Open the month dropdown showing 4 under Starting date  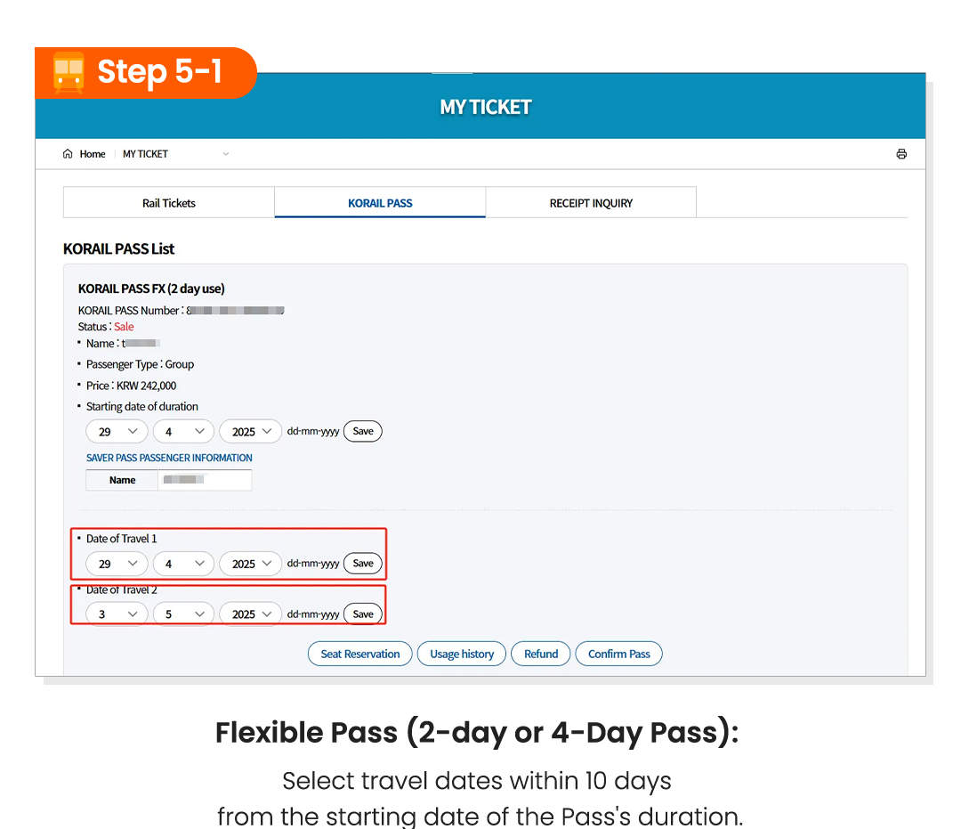(183, 431)
